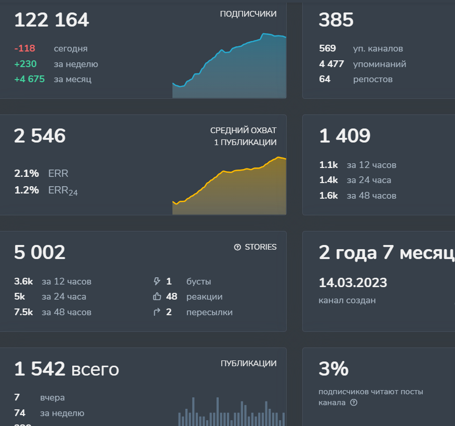Click the publications bar chart

tap(231, 411)
